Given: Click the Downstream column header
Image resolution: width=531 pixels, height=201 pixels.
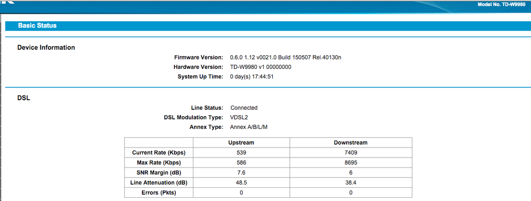Looking at the screenshot, I should click(x=350, y=143).
